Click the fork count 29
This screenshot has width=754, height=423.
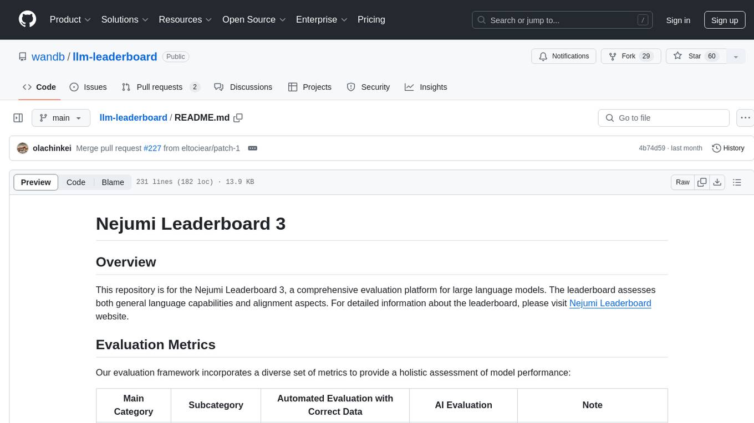646,56
